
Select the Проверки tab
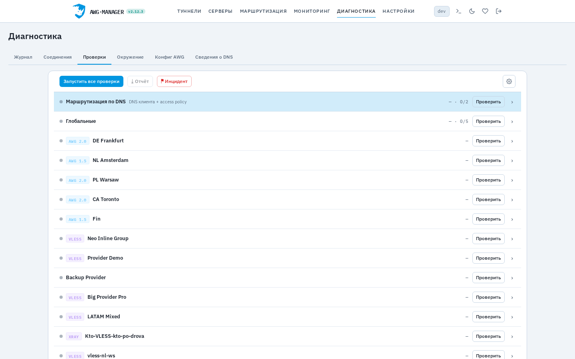tap(94, 57)
